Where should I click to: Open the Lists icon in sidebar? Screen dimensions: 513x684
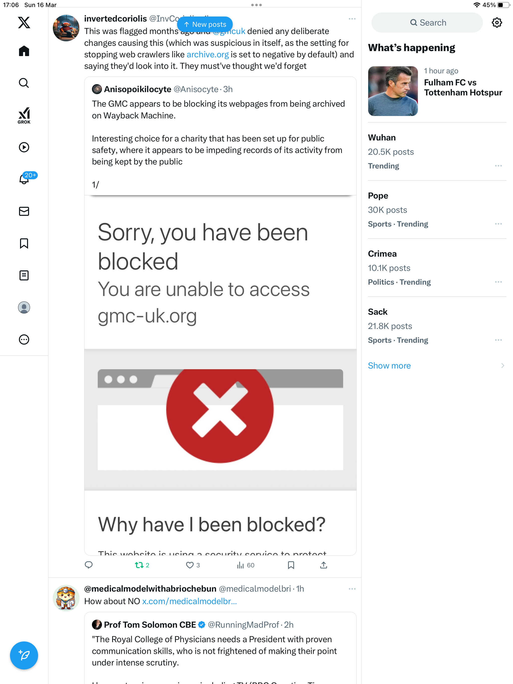coord(24,275)
